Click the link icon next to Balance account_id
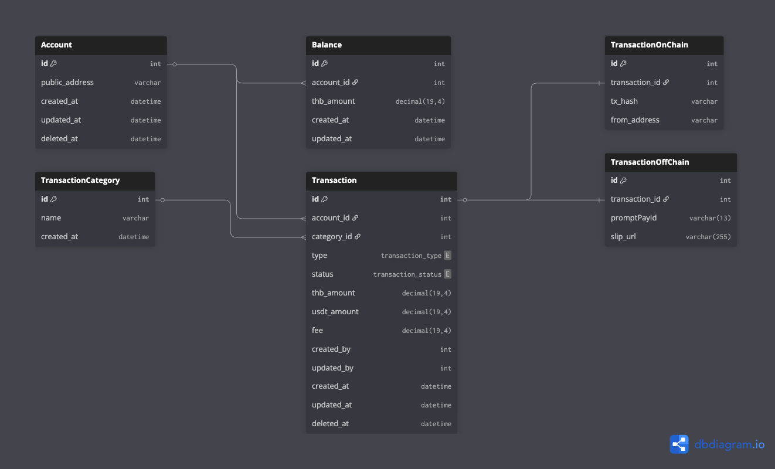This screenshot has width=775, height=469. (355, 83)
